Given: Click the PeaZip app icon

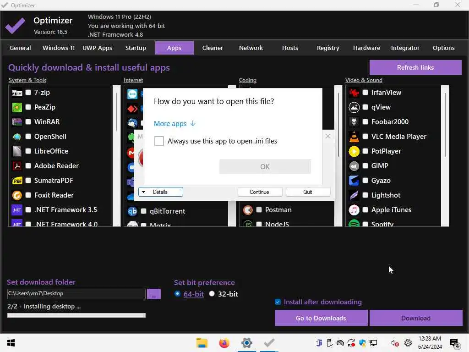Looking at the screenshot, I should [17, 107].
